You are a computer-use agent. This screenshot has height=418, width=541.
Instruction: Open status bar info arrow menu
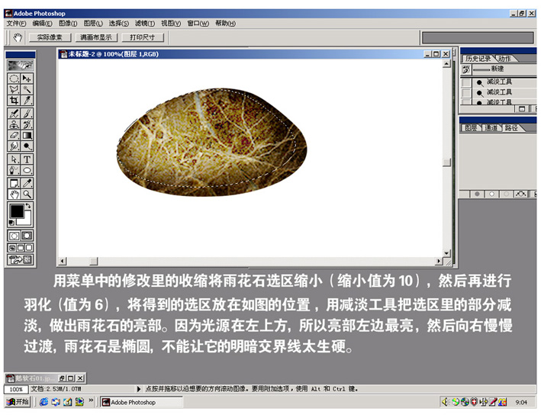(x=138, y=389)
